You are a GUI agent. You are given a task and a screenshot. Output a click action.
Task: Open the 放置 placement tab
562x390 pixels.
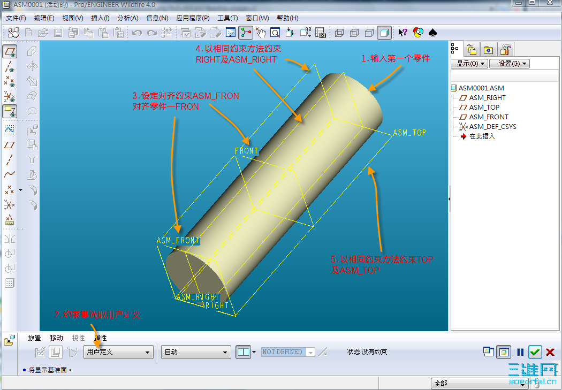click(x=34, y=338)
